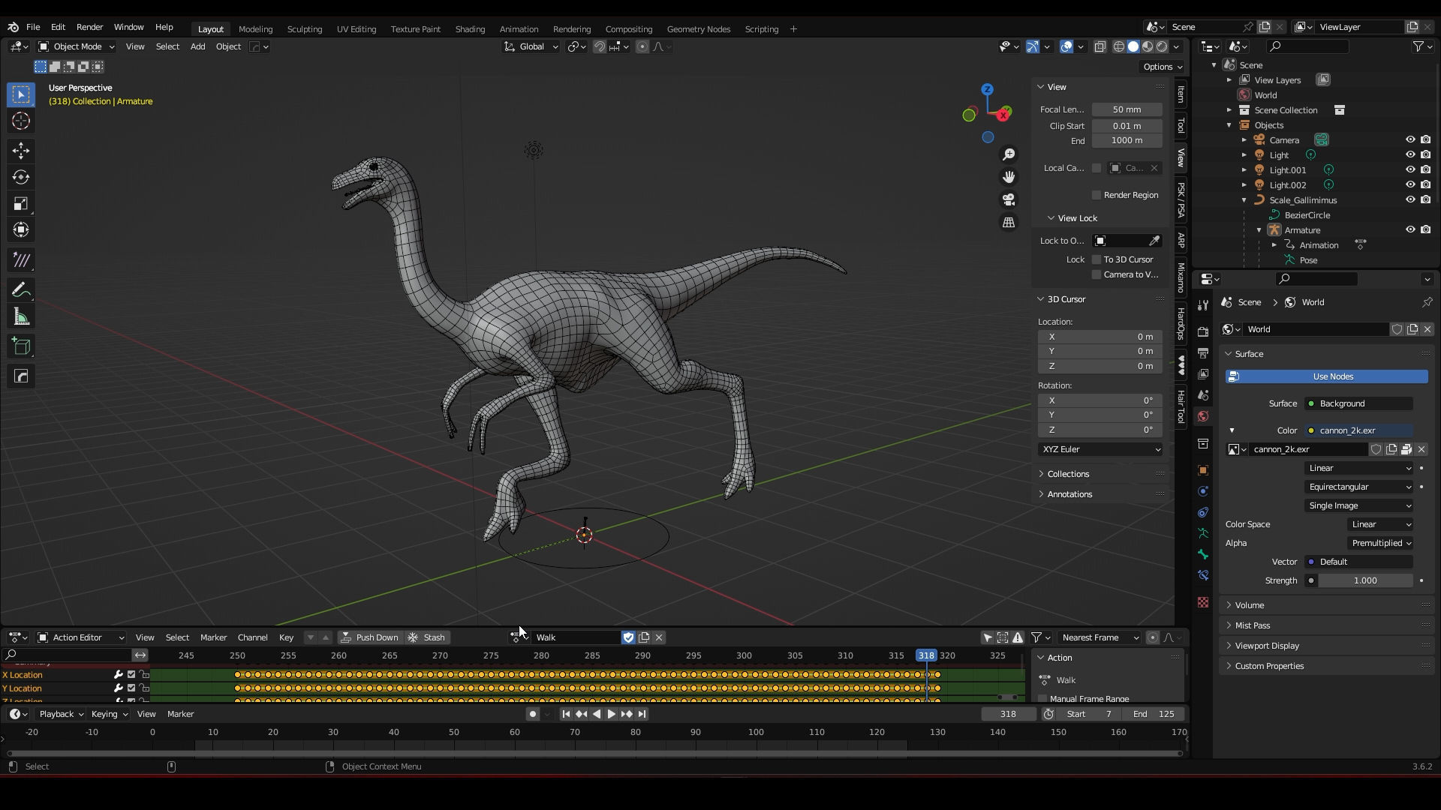Select the Cursor tool in the viewport toolbar
The width and height of the screenshot is (1441, 810).
(21, 121)
